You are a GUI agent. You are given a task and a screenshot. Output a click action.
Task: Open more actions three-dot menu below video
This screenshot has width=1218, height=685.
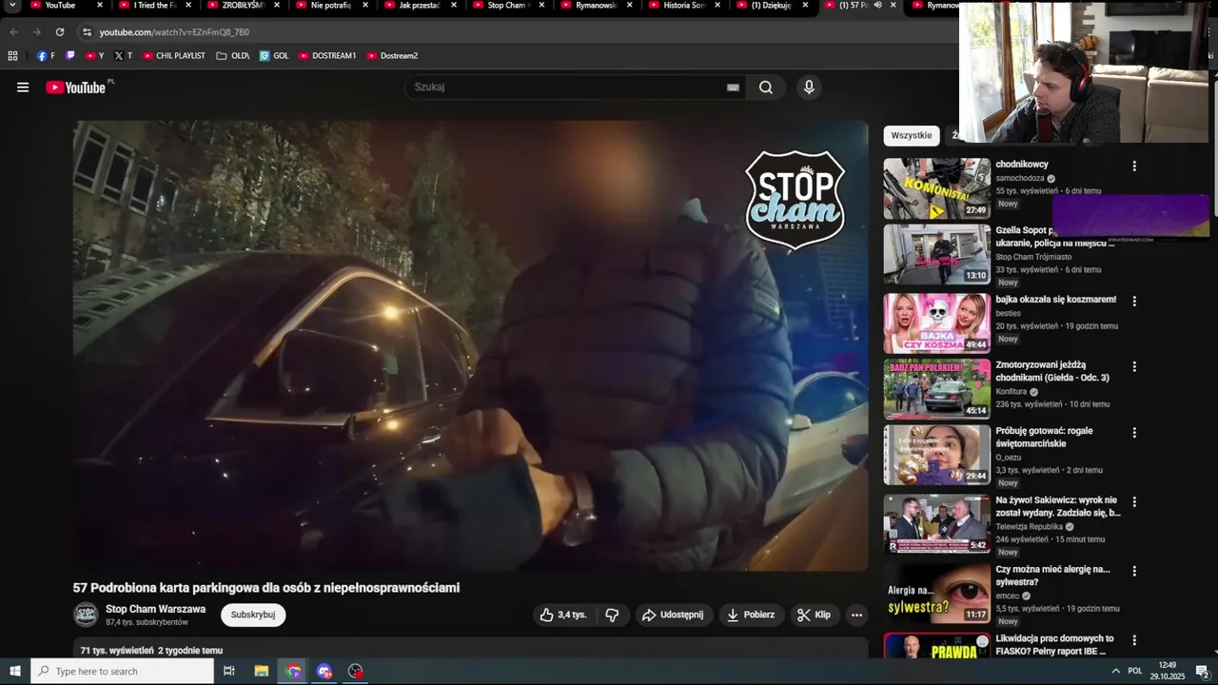click(x=856, y=615)
